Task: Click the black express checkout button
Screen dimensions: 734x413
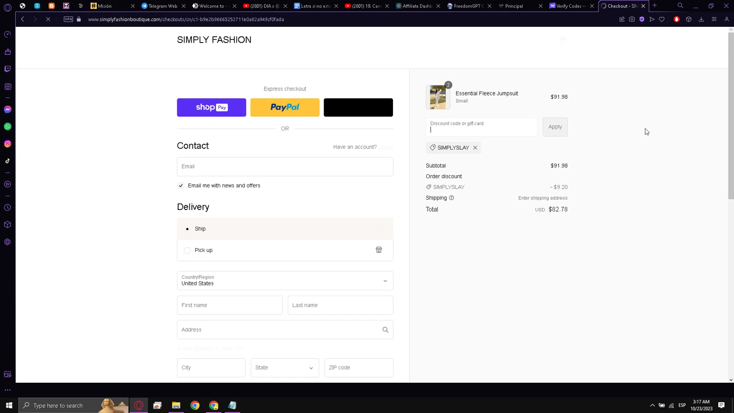Action: click(358, 107)
